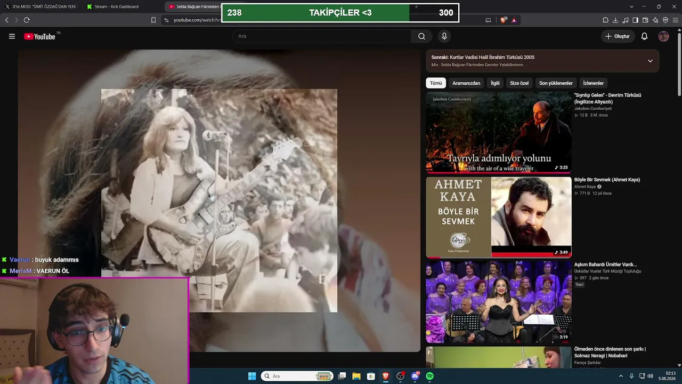Click the Install app icon in address bar
The height and width of the screenshot is (384, 682).
(x=488, y=20)
